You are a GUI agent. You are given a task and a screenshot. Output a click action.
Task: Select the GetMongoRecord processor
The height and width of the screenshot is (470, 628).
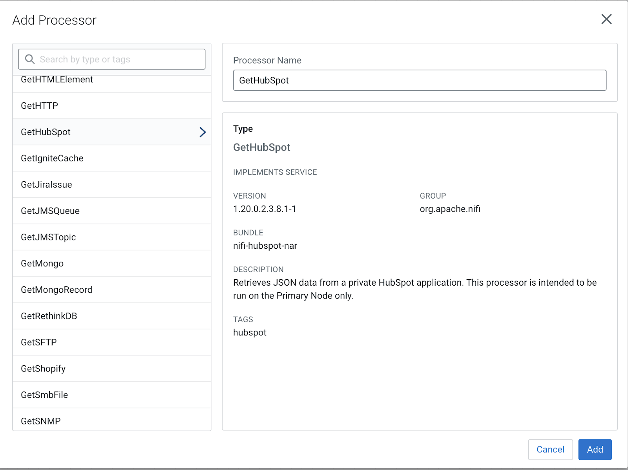(112, 290)
